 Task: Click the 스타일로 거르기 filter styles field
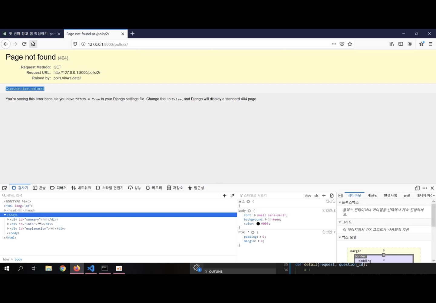(x=271, y=196)
